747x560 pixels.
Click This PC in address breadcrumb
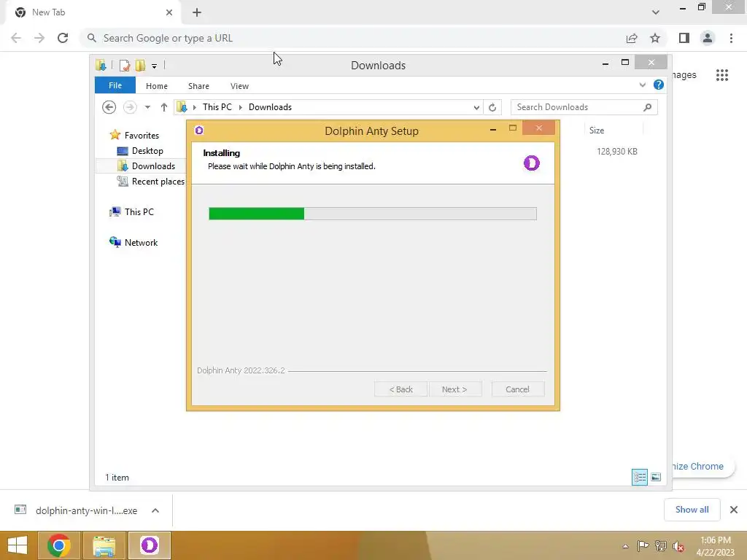pyautogui.click(x=217, y=107)
